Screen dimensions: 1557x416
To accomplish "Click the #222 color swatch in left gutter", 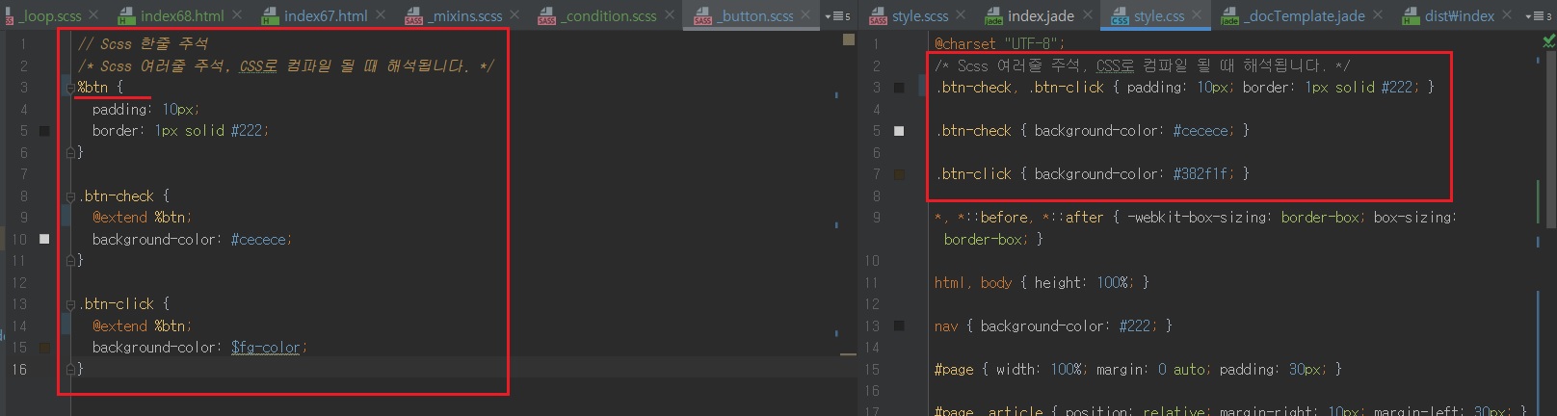I will click(x=44, y=131).
